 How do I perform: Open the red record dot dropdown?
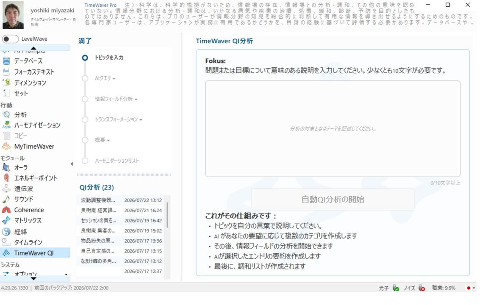point(471,288)
